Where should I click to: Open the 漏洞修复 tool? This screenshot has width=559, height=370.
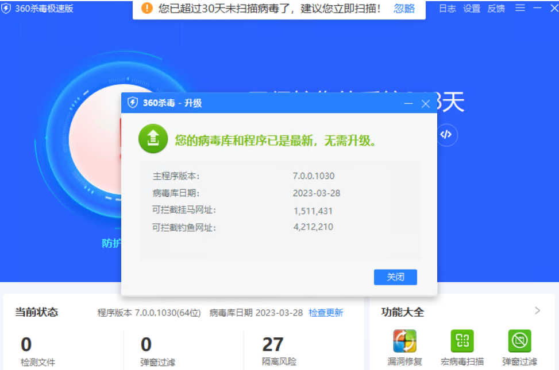[404, 348]
